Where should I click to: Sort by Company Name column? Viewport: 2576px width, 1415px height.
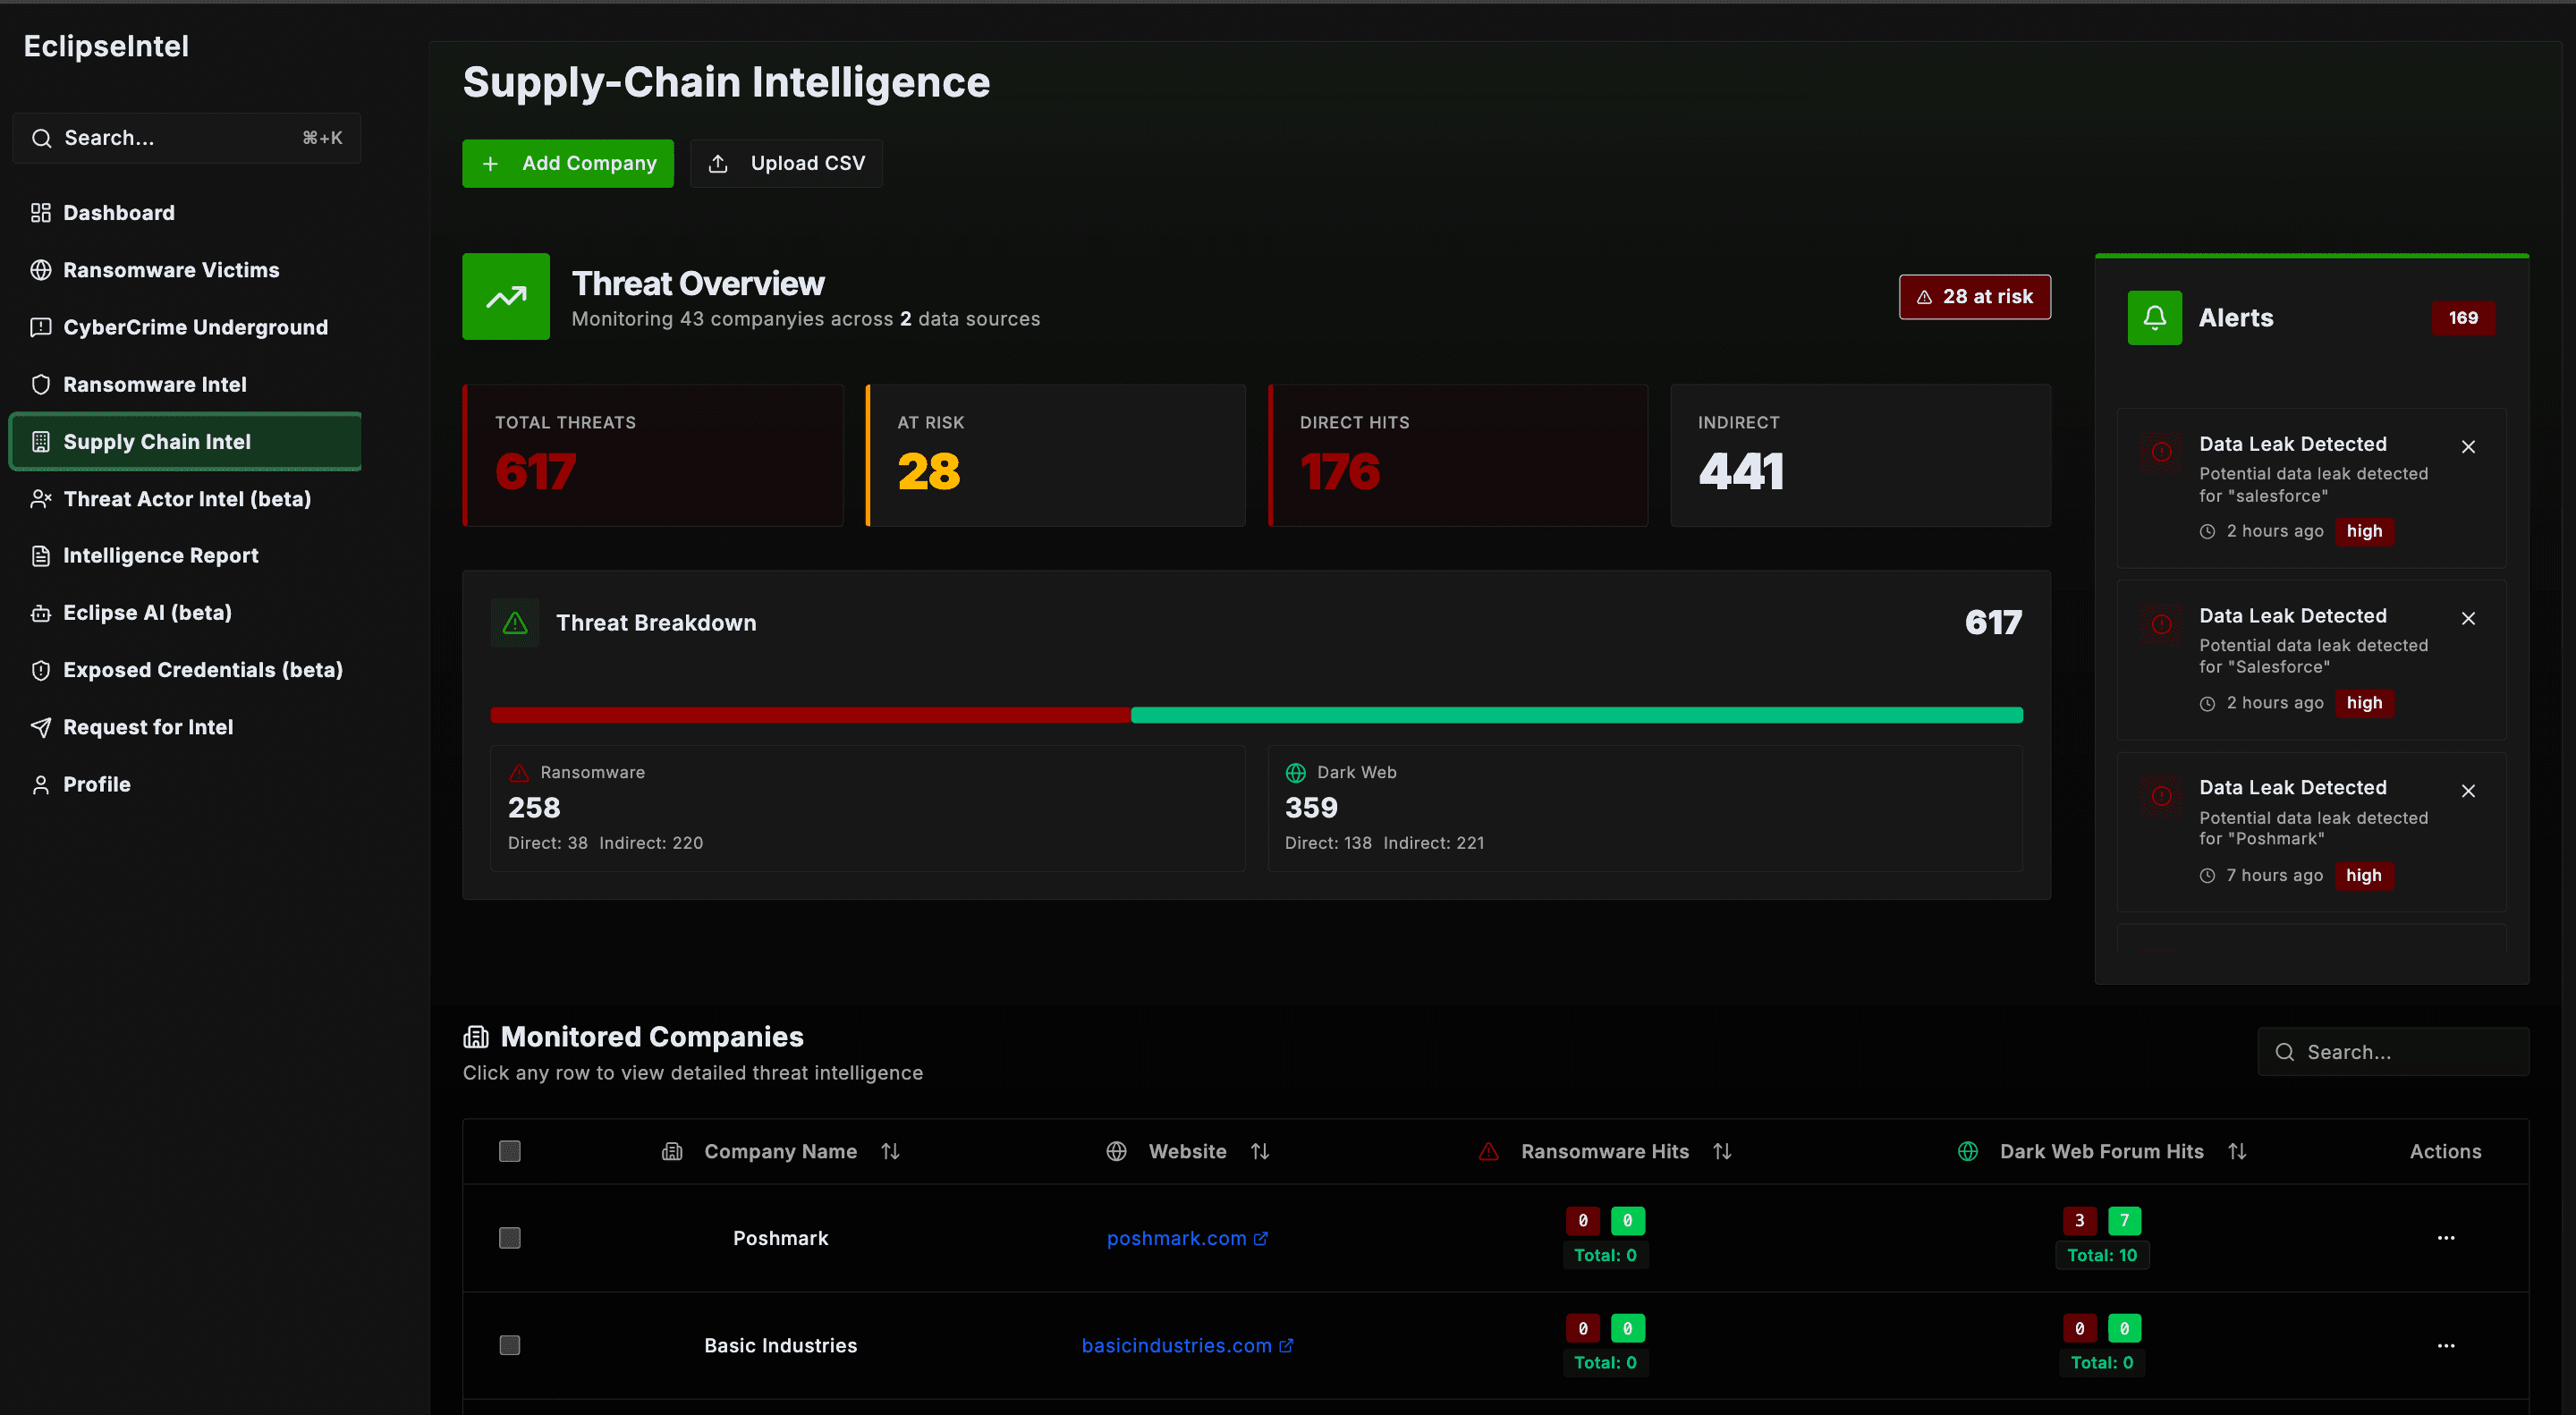890,1151
